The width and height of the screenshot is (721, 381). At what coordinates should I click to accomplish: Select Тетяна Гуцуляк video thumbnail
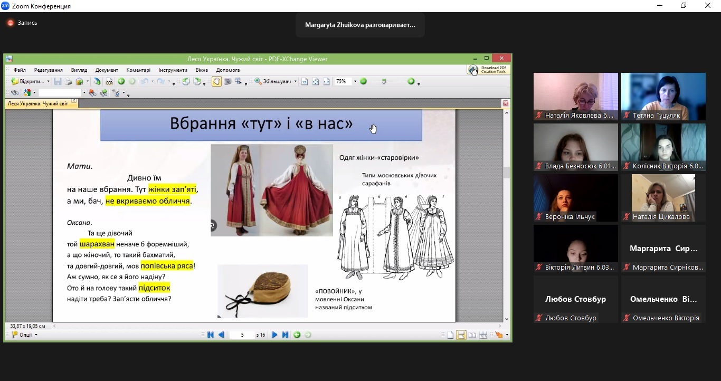click(x=663, y=97)
